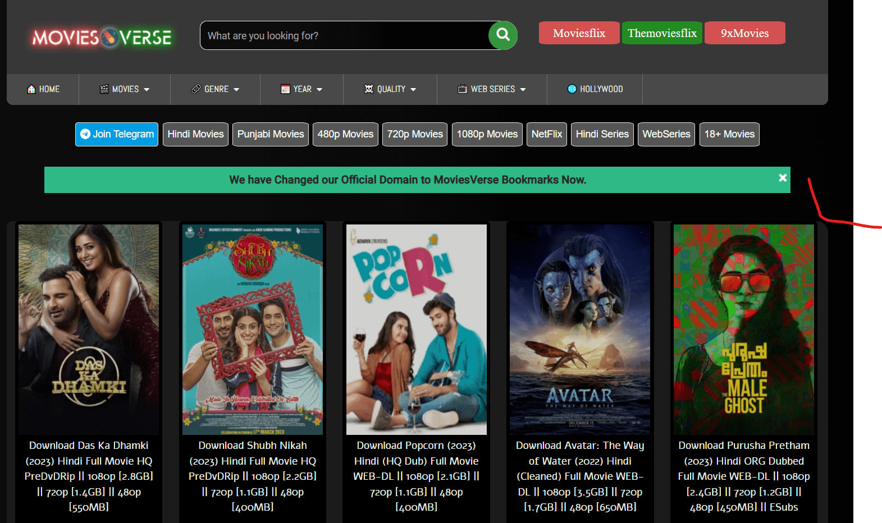The image size is (882, 523).
Task: Click the Quality film reel icon
Action: click(369, 89)
